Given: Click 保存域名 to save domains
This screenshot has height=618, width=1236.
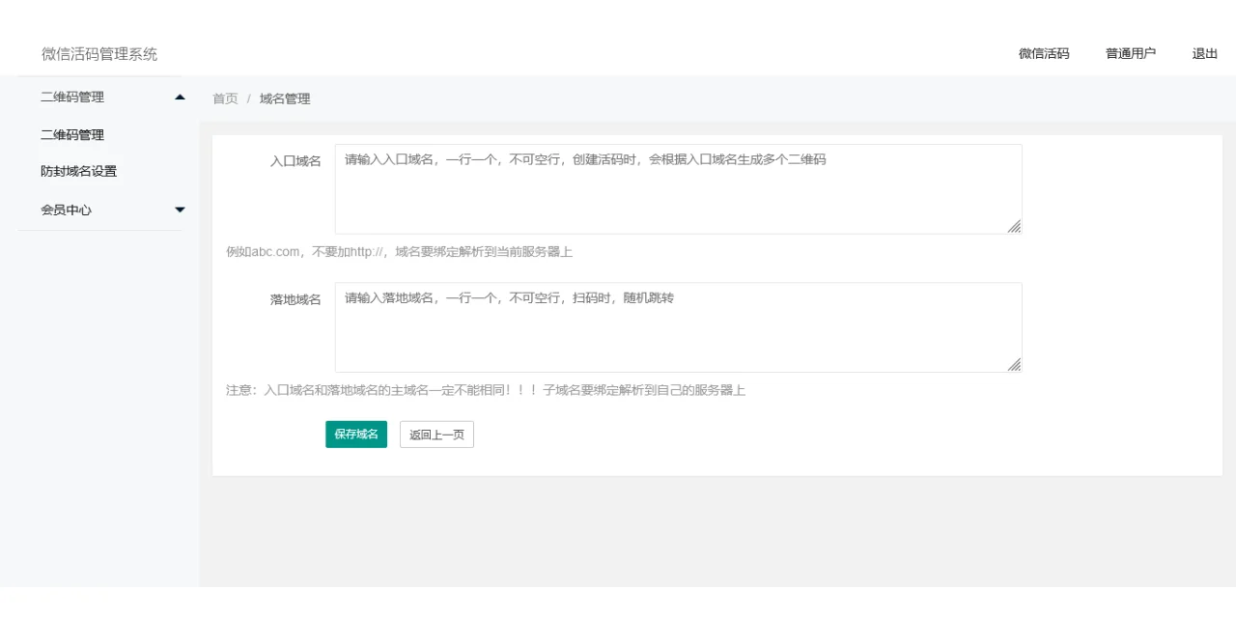Looking at the screenshot, I should pyautogui.click(x=355, y=434).
